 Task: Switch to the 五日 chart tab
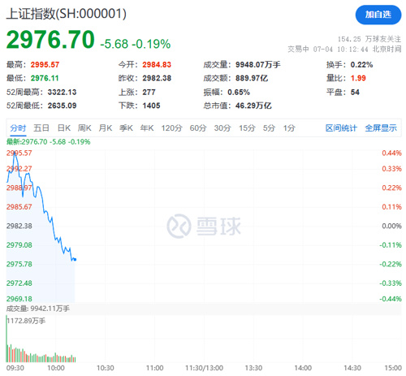41,127
